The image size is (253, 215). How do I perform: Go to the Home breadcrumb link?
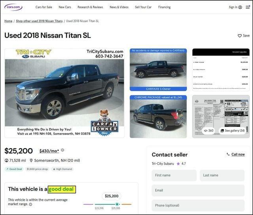tap(8, 21)
